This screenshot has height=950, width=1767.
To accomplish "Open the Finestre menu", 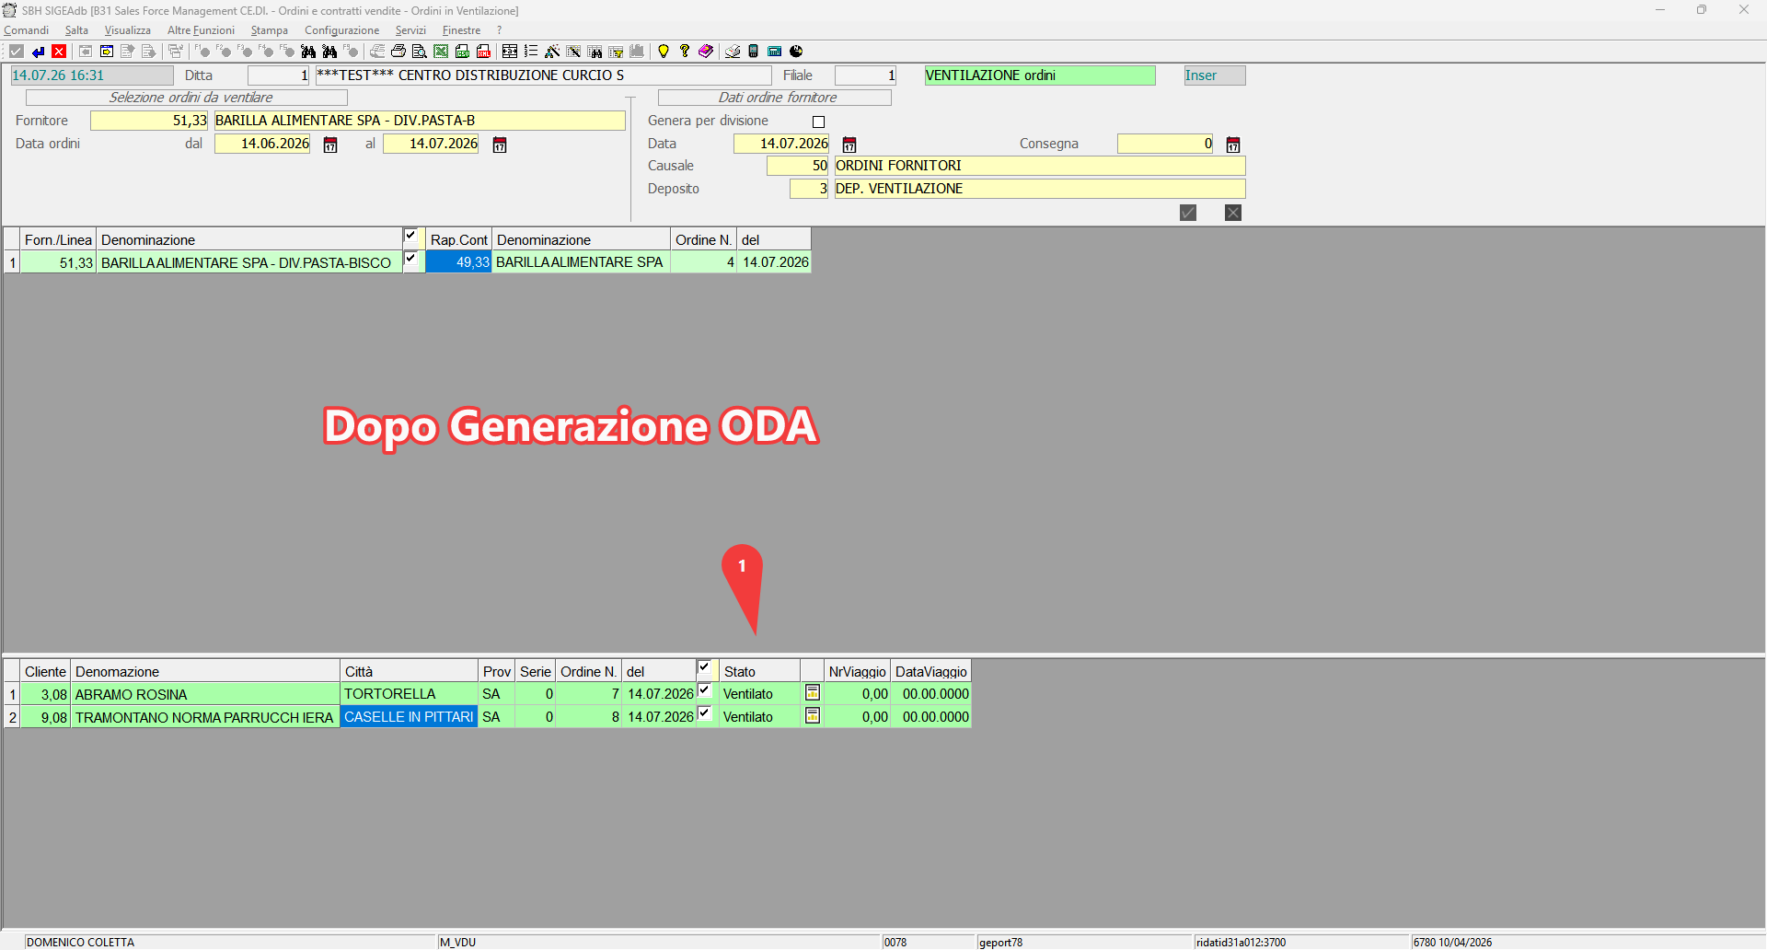I will click(461, 30).
